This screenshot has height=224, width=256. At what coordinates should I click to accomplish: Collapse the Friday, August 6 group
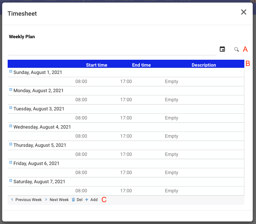pyautogui.click(x=11, y=163)
